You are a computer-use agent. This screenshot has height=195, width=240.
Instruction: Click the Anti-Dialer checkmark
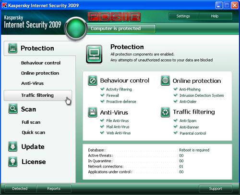(x=176, y=101)
